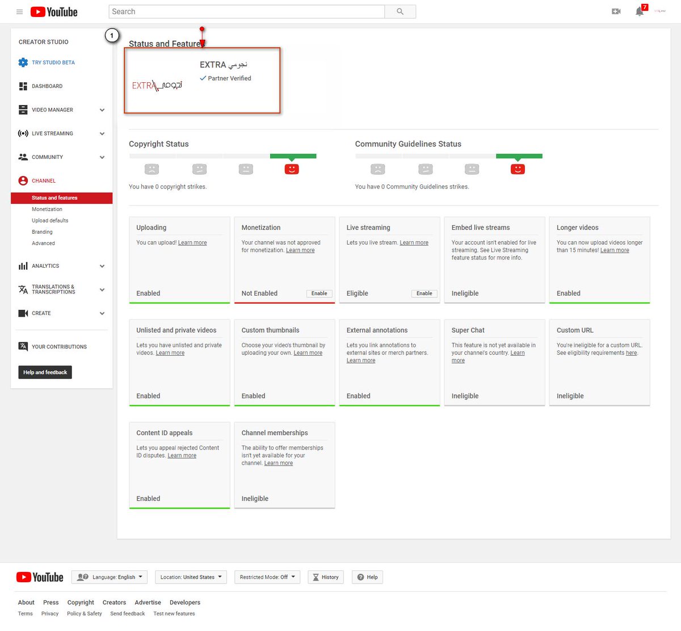This screenshot has height=631, width=681.
Task: Click the Create camera icon
Action: pyautogui.click(x=23, y=313)
